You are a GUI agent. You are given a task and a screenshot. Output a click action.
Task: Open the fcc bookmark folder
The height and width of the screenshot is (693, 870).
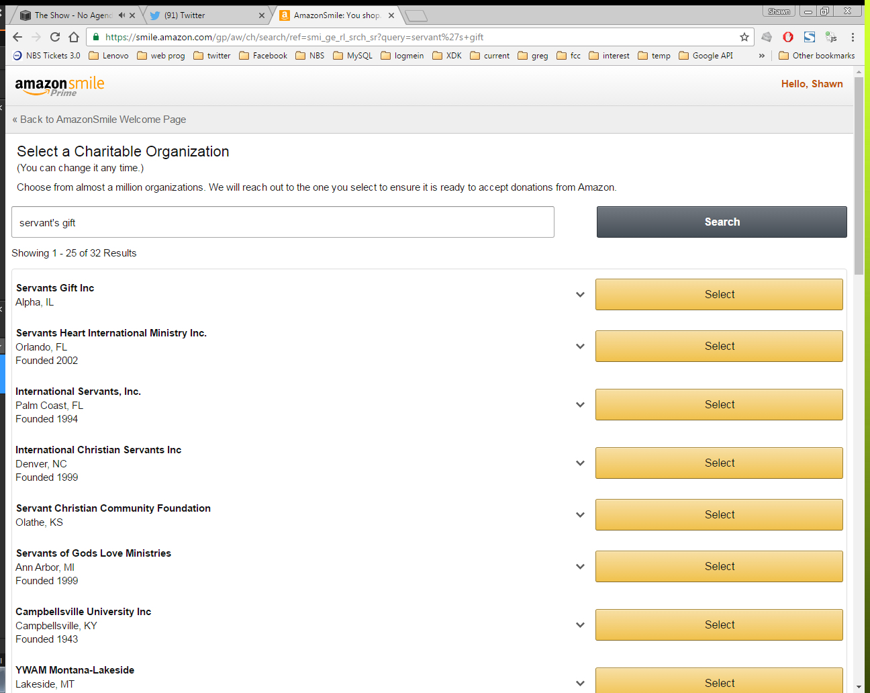pos(569,56)
